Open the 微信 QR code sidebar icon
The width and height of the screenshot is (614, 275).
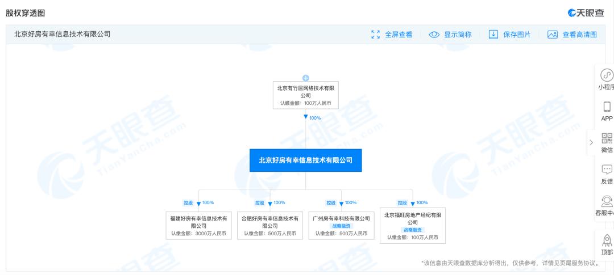[607, 138]
